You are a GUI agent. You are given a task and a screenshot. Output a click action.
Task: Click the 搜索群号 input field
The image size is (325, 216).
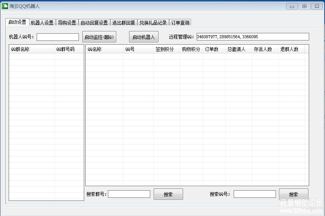[129, 194]
